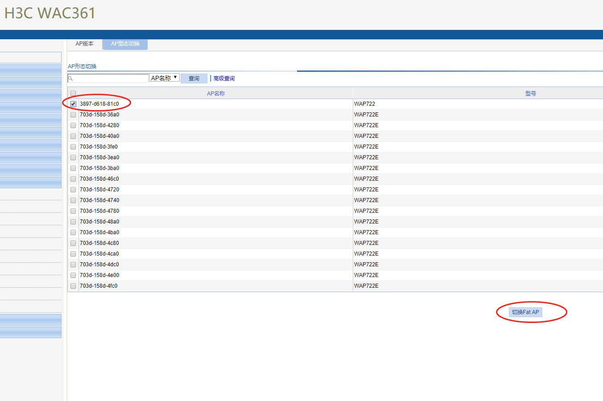Screen dimensions: 603x401
Task: Click the AP name 703d-158d-3ea0
Action: [x=99, y=157]
